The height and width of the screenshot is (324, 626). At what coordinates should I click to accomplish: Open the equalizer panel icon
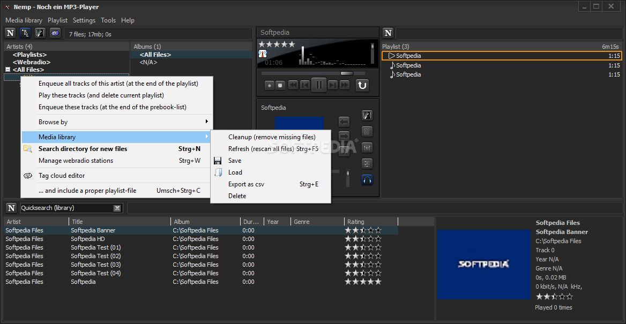(x=367, y=147)
